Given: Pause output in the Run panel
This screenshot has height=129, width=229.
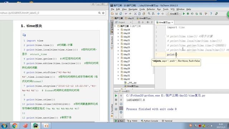Looking at the screenshot, I should pyautogui.click(x=116, y=104).
